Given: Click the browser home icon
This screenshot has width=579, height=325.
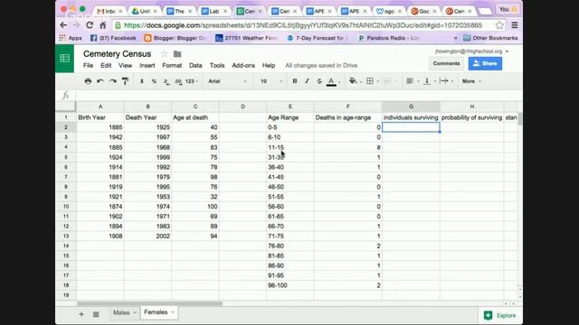Looking at the screenshot, I should (103, 25).
